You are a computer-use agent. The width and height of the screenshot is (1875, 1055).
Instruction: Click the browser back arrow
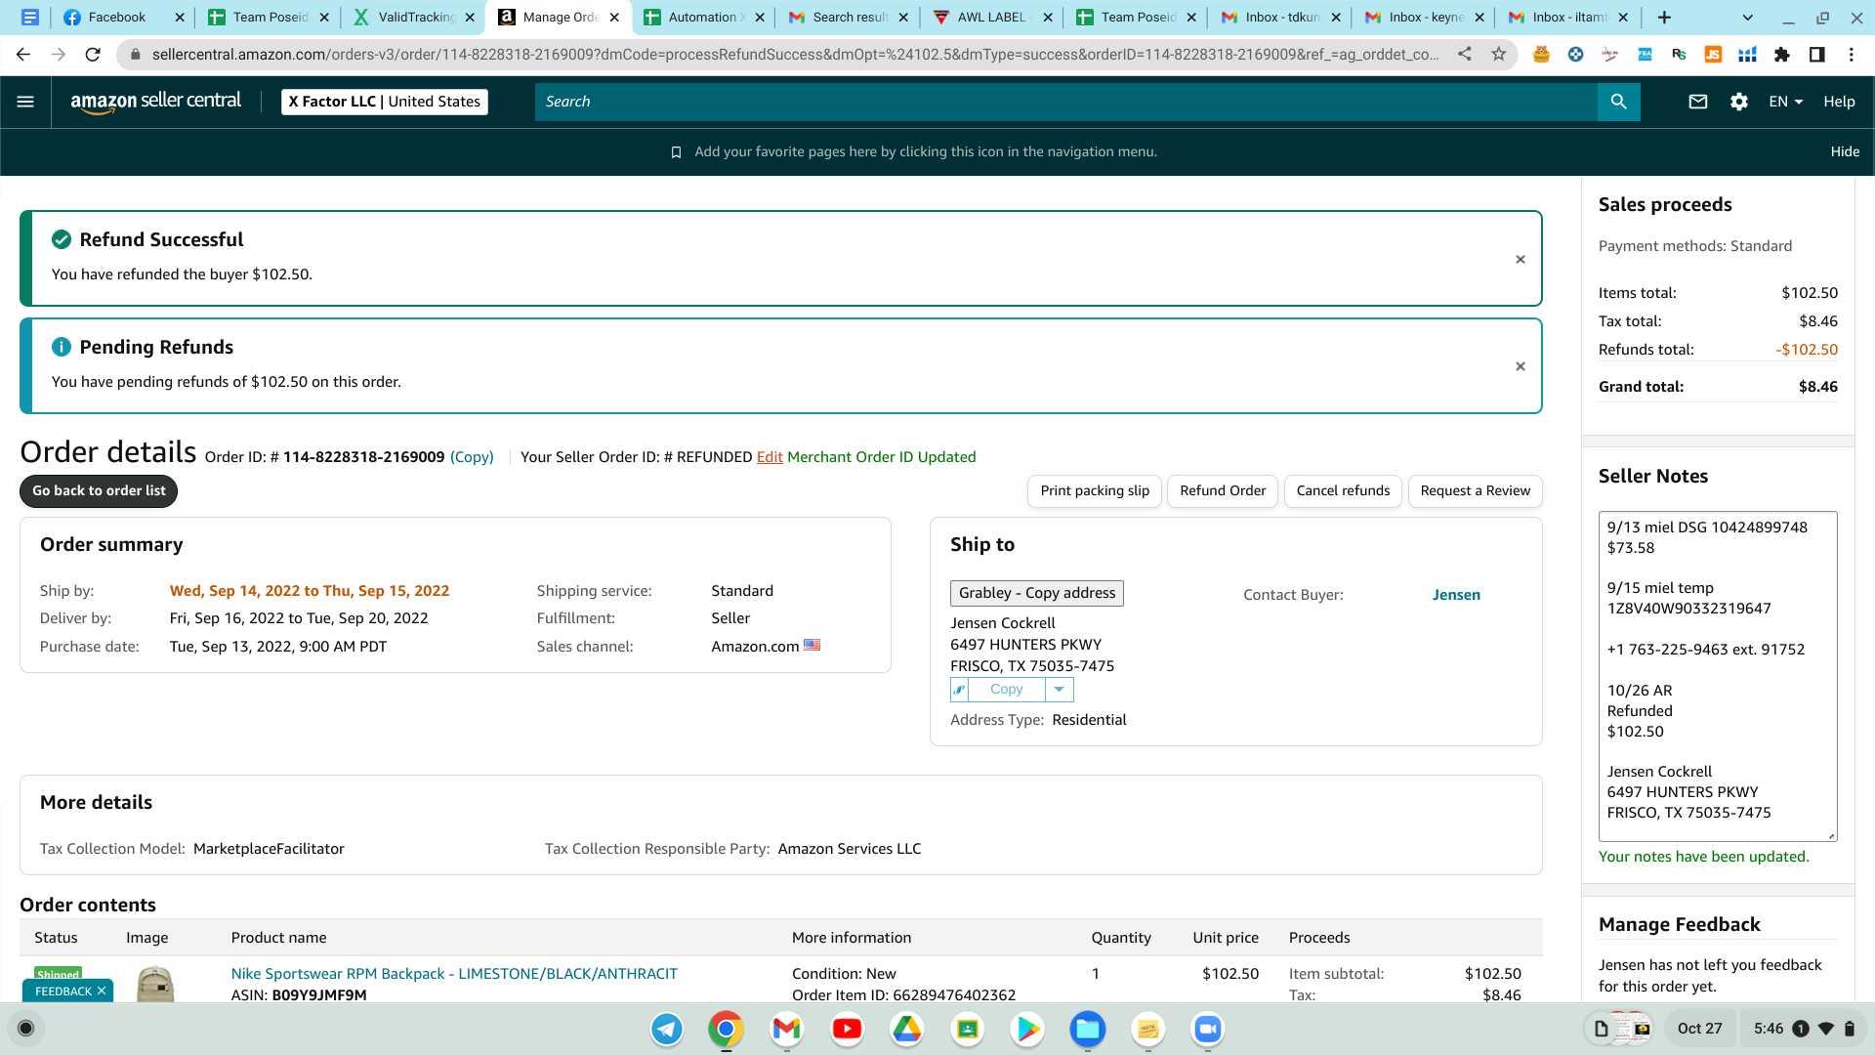tap(23, 55)
